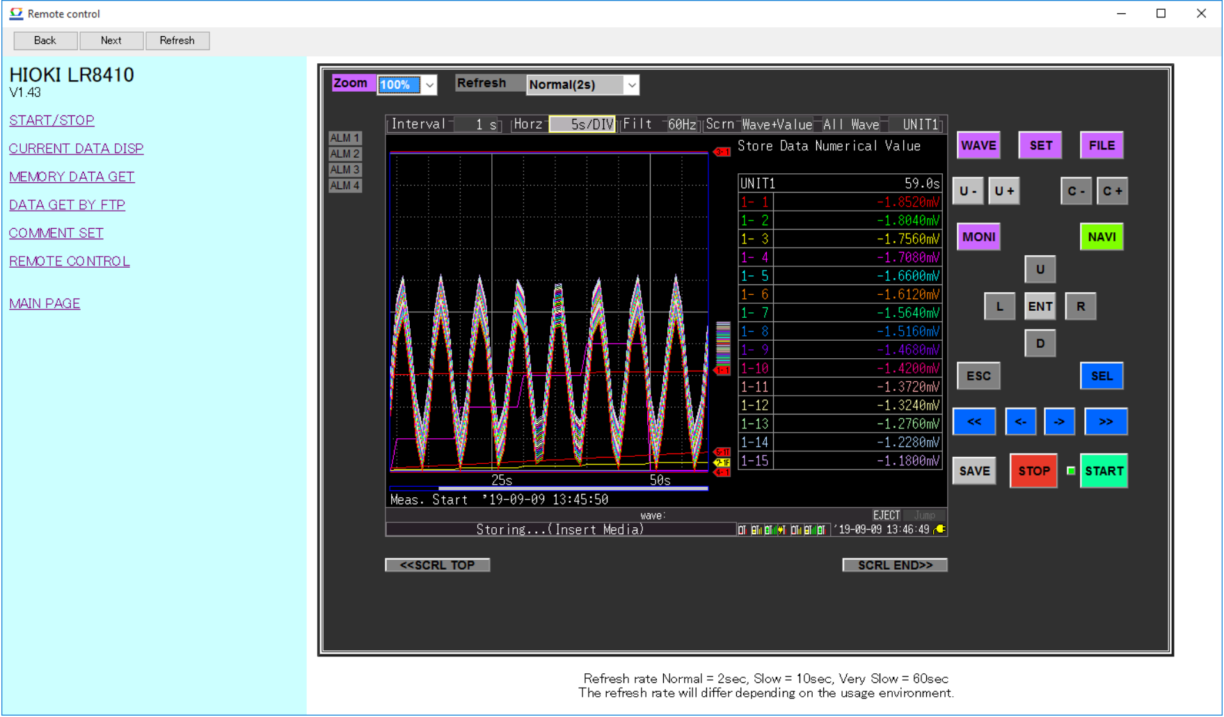Click the fast forward >> scroll key
This screenshot has width=1224, height=717.
[x=1106, y=421]
